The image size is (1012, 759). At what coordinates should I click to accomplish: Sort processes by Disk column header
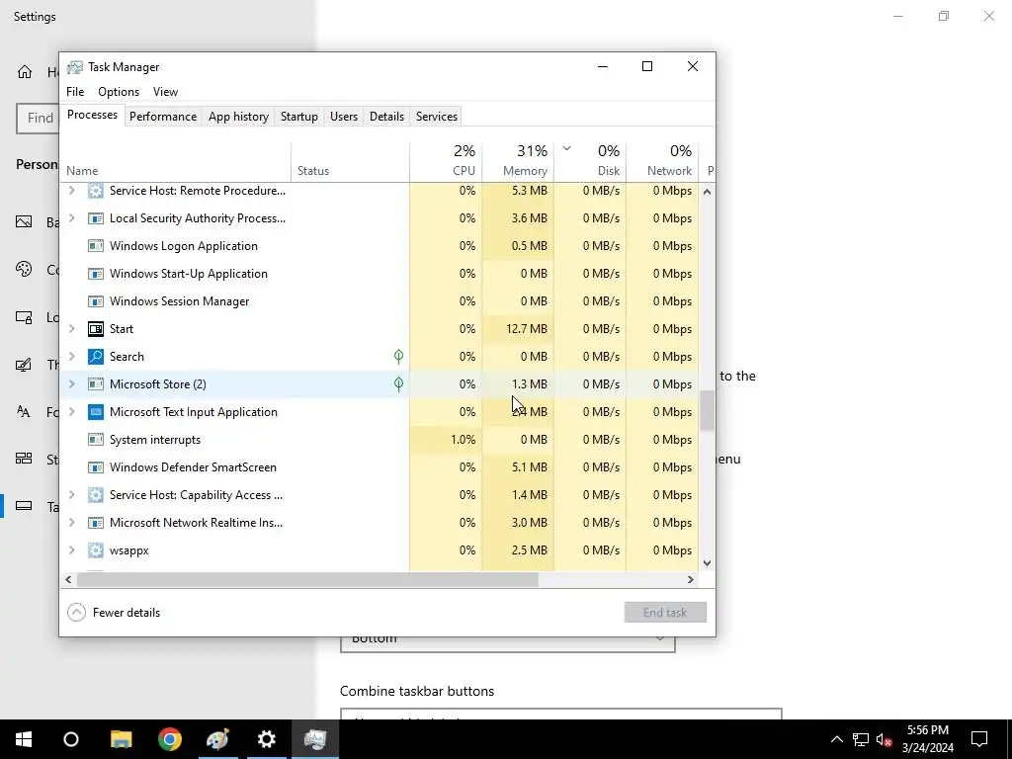(590, 160)
